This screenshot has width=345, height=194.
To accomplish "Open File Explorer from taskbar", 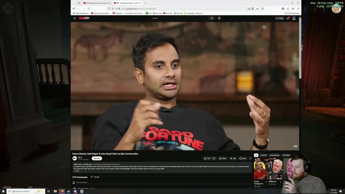I will 55,191.
